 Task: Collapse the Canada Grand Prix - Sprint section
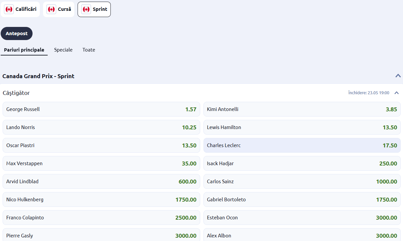pos(398,76)
